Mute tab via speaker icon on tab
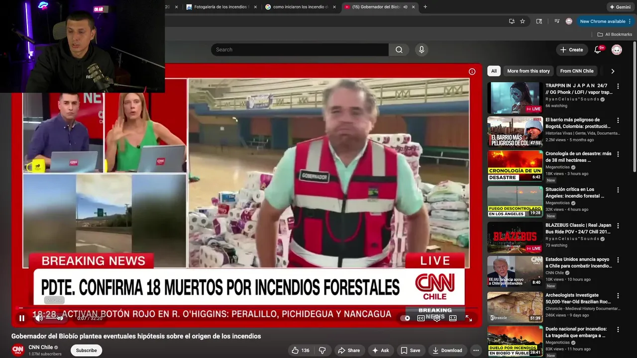Image resolution: width=637 pixels, height=358 pixels. pos(406,7)
